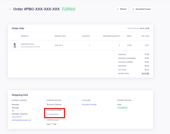
Task: Click the grand total amount €13.92
Action: [x=145, y=74]
